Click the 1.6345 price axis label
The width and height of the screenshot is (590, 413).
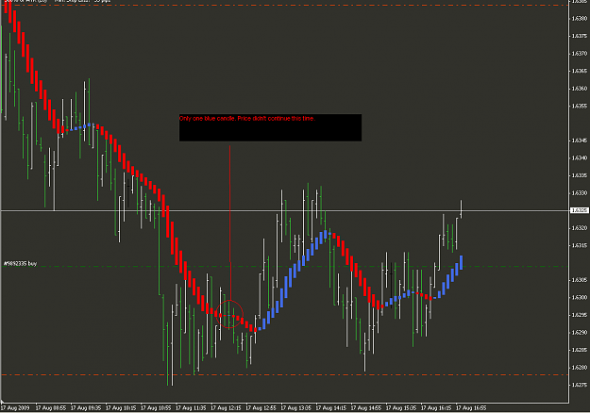pyautogui.click(x=580, y=140)
